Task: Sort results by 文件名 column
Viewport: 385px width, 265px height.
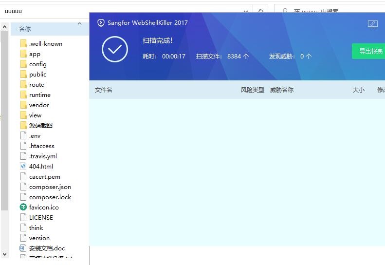Action: pyautogui.click(x=104, y=90)
